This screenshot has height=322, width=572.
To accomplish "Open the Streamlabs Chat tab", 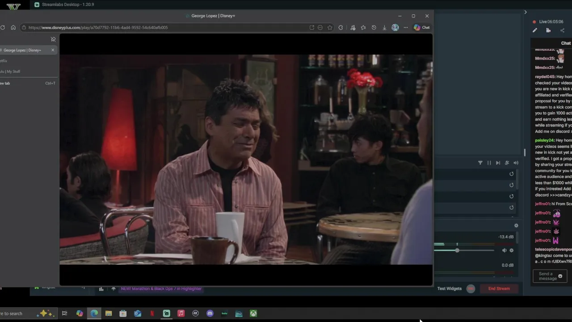I will [x=566, y=43].
